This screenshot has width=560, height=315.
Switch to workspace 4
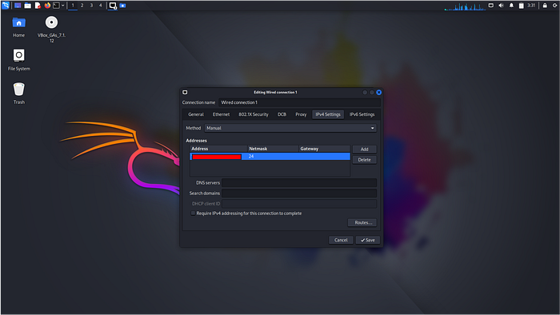[100, 6]
